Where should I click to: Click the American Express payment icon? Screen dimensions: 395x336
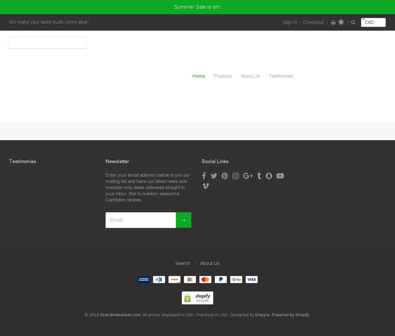click(144, 280)
